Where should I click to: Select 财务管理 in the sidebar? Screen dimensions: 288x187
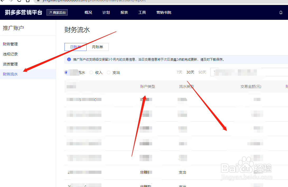point(10,44)
